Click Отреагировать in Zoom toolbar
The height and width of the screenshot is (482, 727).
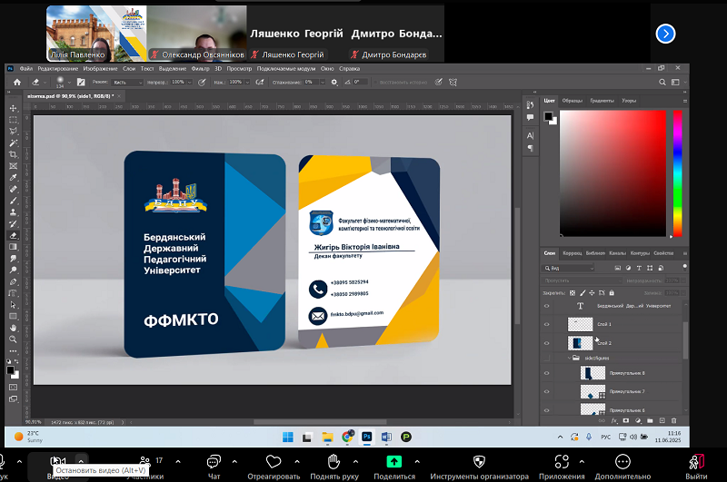[274, 467]
